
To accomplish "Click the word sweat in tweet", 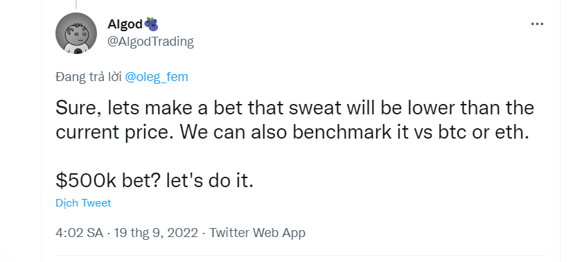I will (x=315, y=108).
